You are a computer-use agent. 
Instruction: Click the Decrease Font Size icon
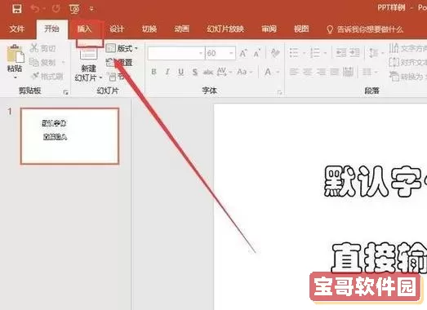pos(257,53)
